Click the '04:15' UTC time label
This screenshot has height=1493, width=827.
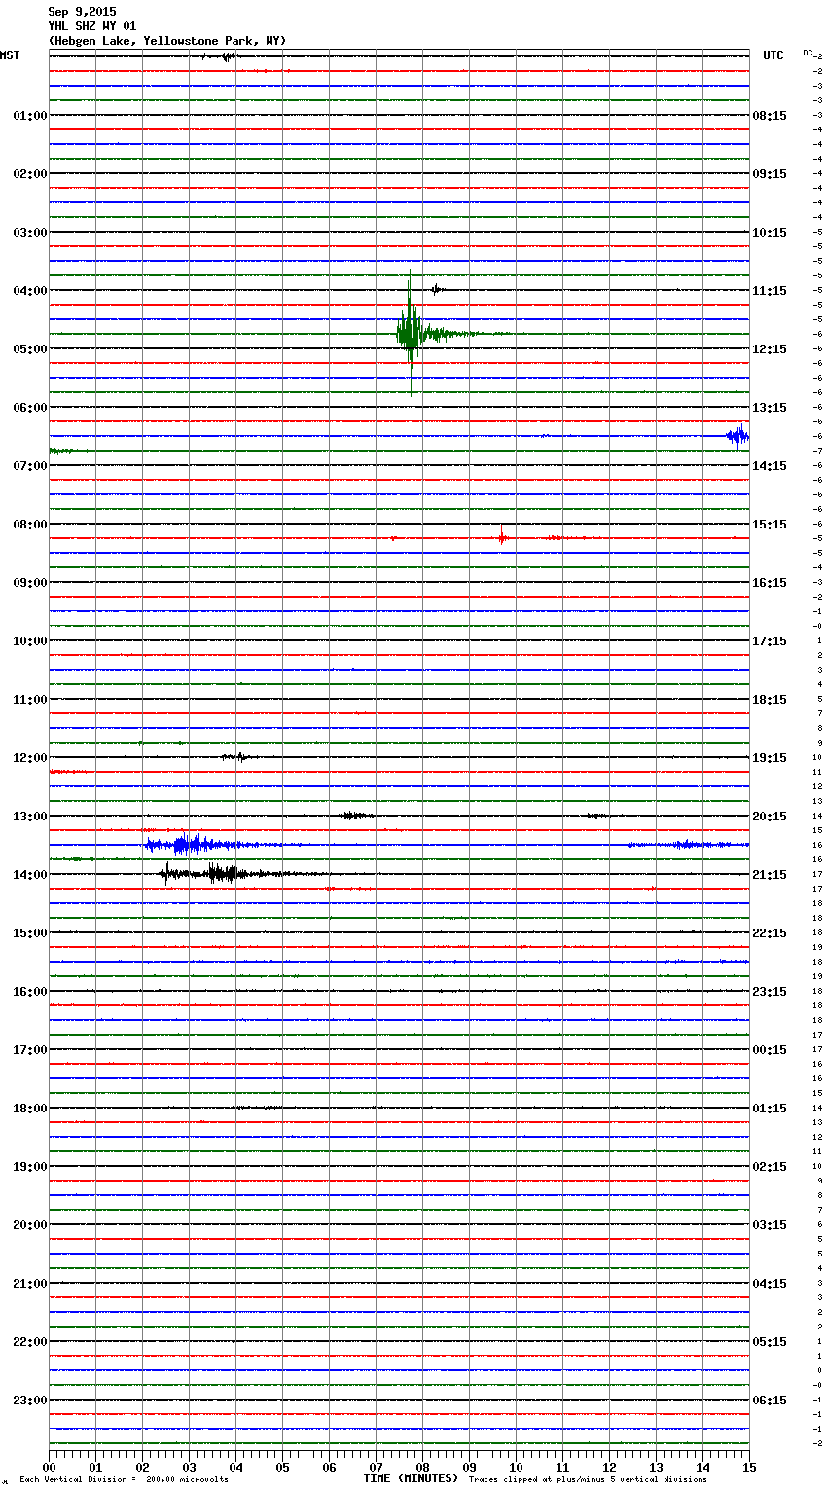(x=770, y=1284)
